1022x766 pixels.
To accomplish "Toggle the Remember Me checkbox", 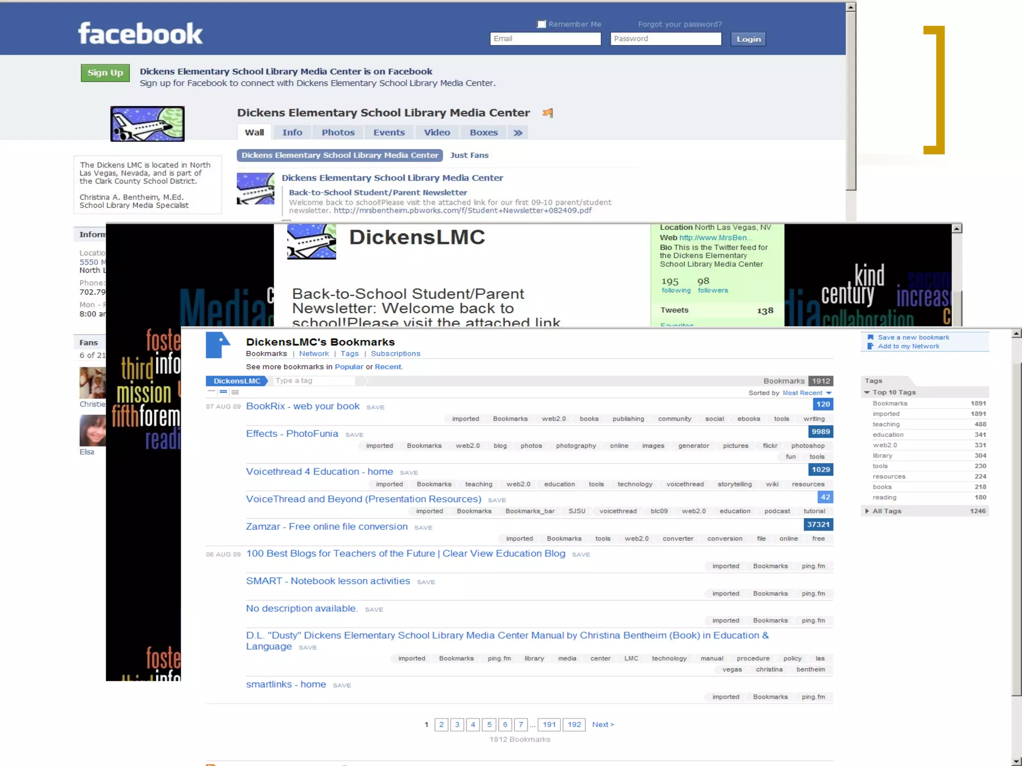I will [x=541, y=24].
